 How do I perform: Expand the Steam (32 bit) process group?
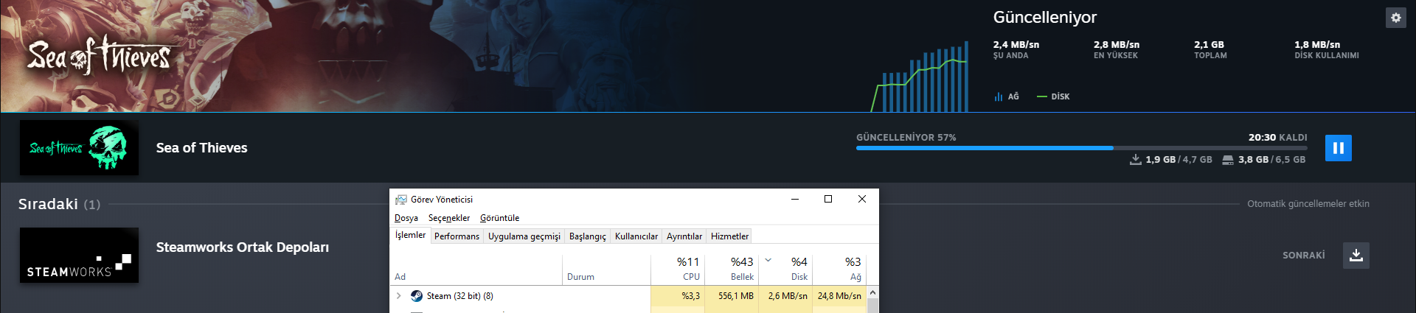tap(399, 296)
